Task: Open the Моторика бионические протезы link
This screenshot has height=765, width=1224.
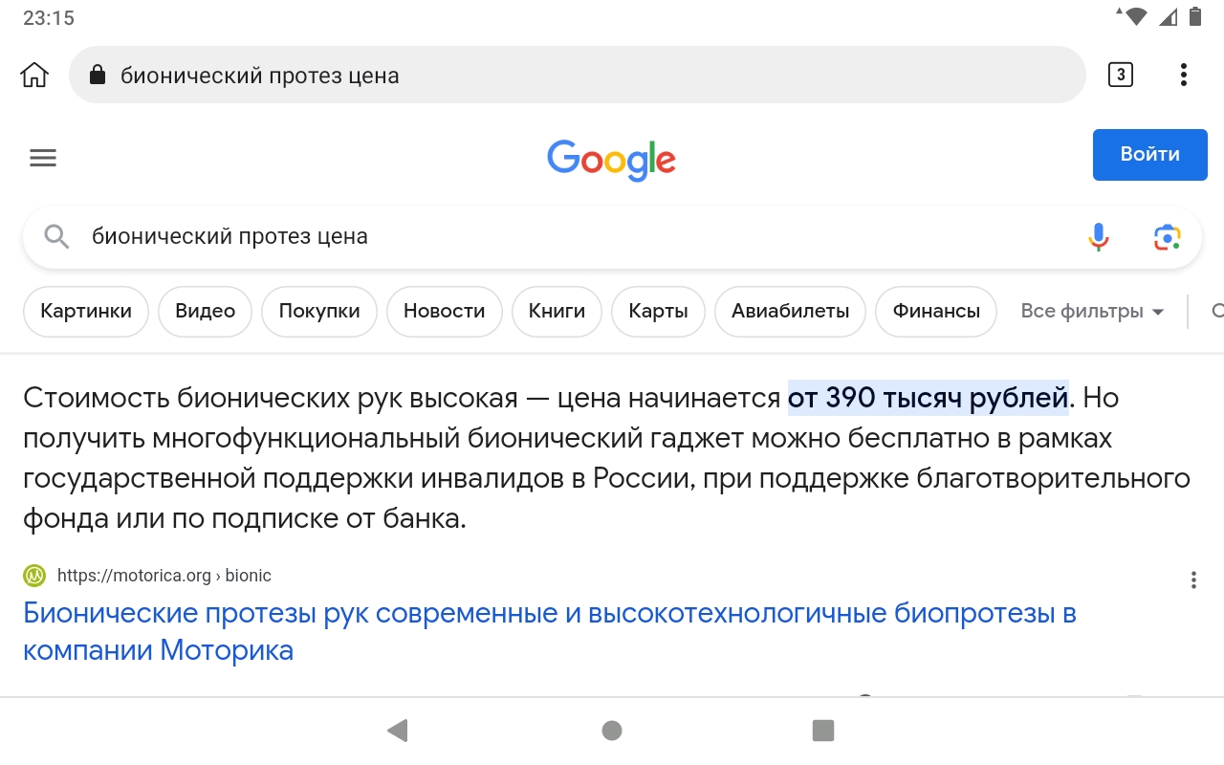Action: pyautogui.click(x=550, y=631)
